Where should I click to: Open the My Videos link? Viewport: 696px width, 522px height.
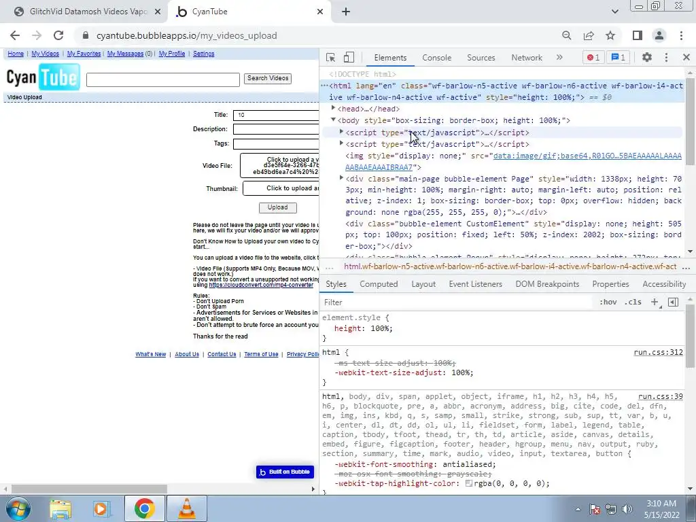(45, 54)
